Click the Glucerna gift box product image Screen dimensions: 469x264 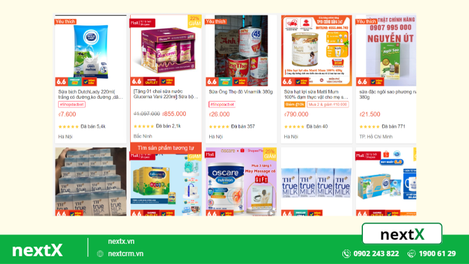166,50
